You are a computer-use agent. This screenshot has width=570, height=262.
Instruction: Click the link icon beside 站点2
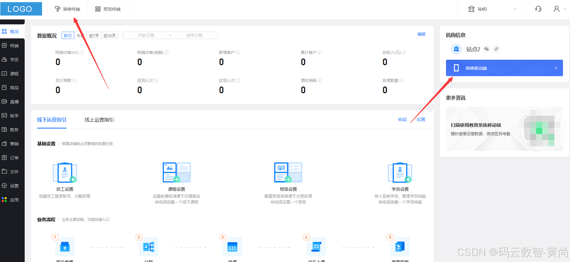pyautogui.click(x=496, y=49)
